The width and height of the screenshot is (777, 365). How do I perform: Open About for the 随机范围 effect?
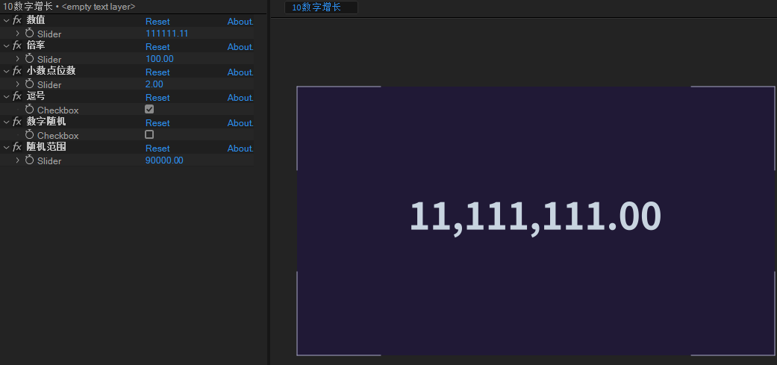[x=240, y=148]
